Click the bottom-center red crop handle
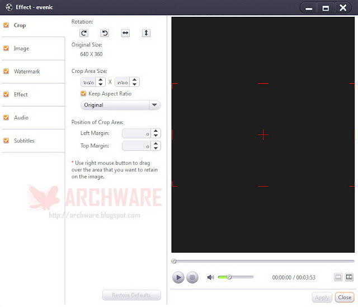358x307 pixels. click(x=263, y=186)
